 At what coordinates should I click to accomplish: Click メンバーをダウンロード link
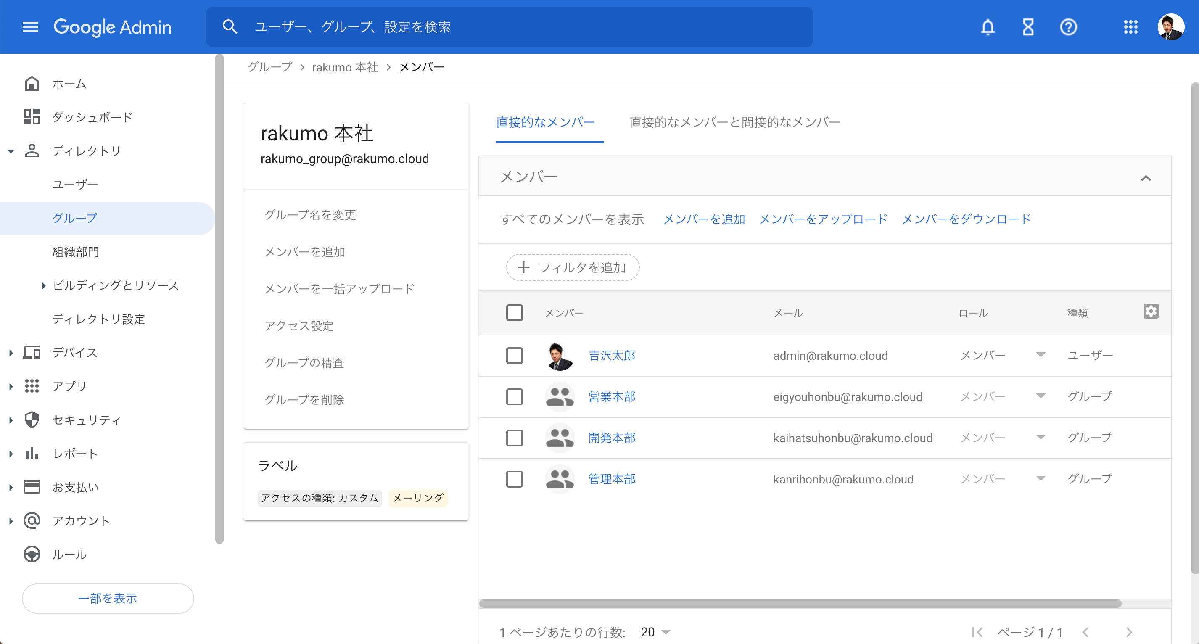tap(966, 219)
